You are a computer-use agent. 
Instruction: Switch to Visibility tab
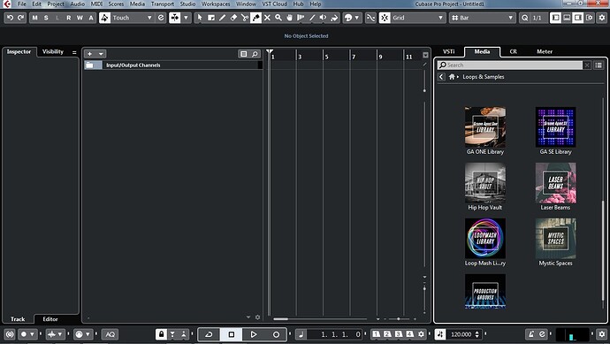53,51
